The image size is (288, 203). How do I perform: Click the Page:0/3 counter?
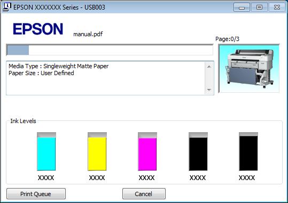click(x=228, y=39)
